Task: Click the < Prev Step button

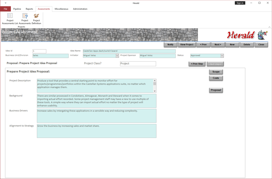Action: pos(197,64)
